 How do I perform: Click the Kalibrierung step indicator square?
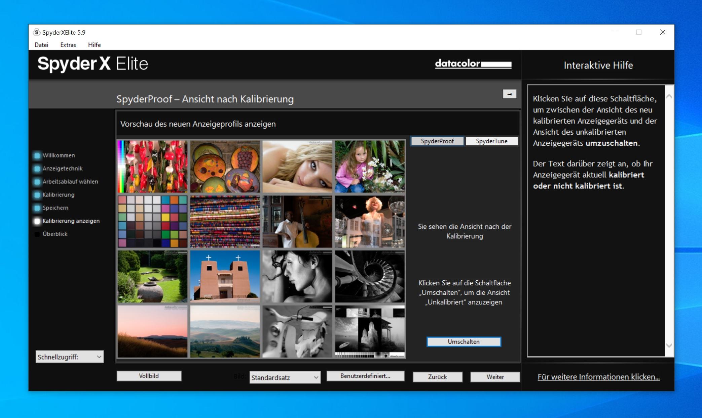tap(37, 195)
